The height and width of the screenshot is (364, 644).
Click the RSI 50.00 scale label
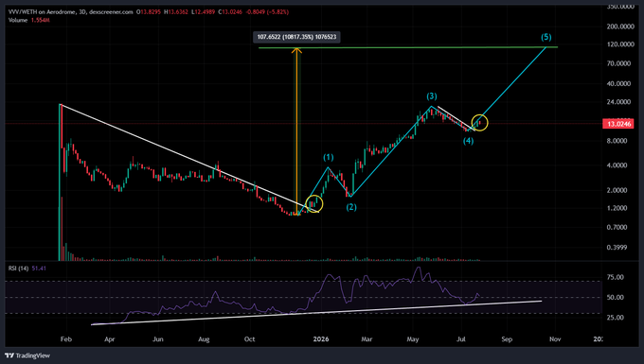coord(615,298)
